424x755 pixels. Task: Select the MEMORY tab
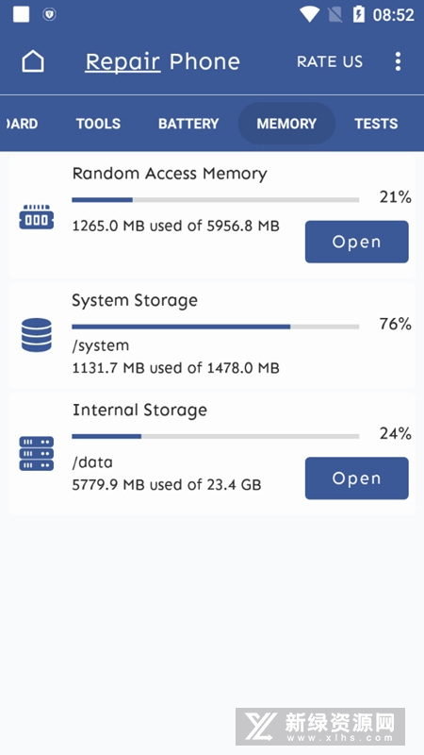(x=286, y=124)
